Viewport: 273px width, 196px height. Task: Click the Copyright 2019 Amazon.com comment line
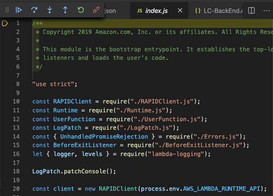[x=154, y=32]
